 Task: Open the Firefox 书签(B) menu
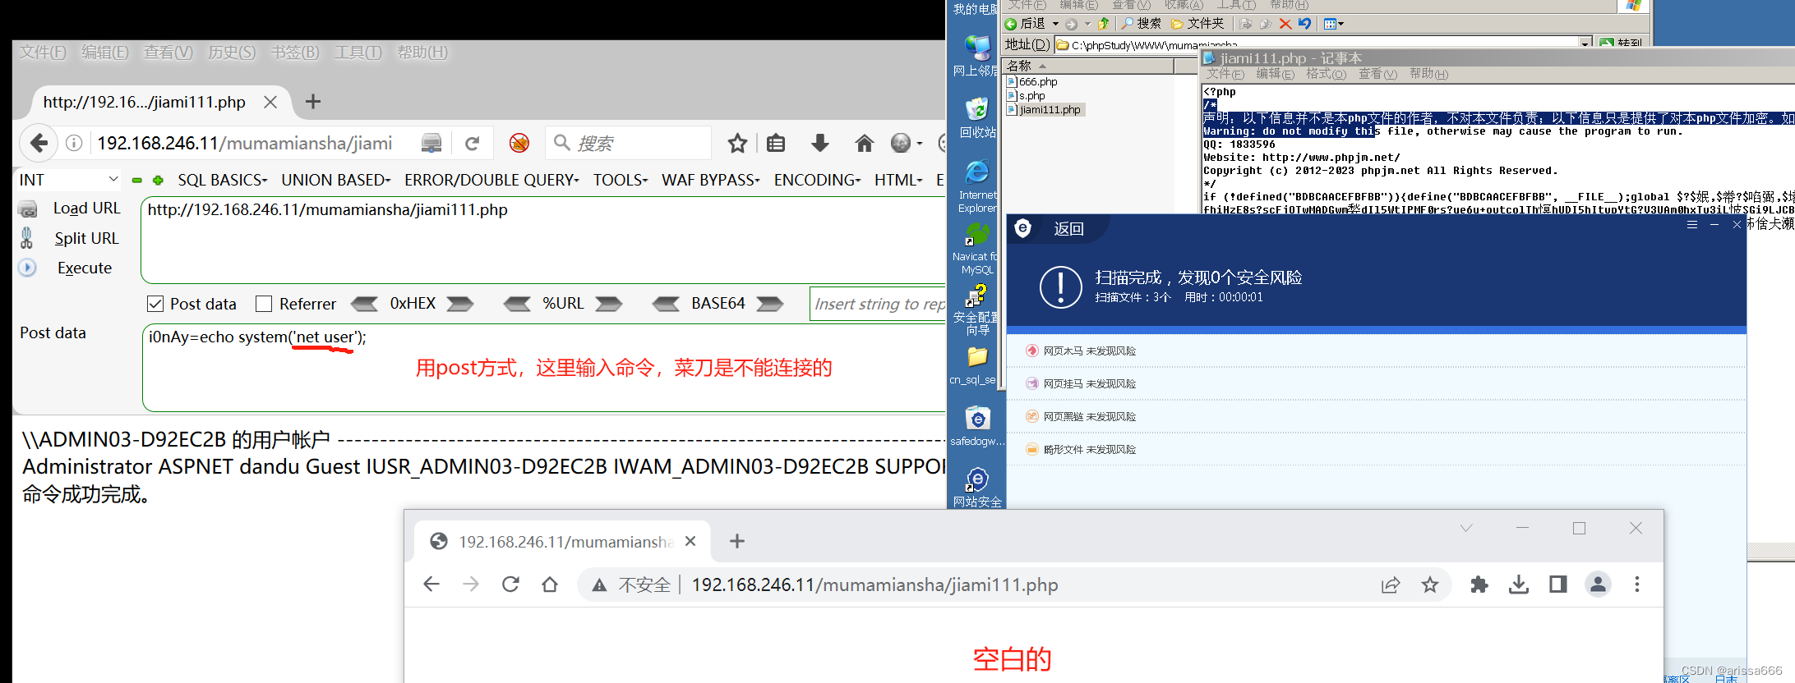[x=295, y=53]
